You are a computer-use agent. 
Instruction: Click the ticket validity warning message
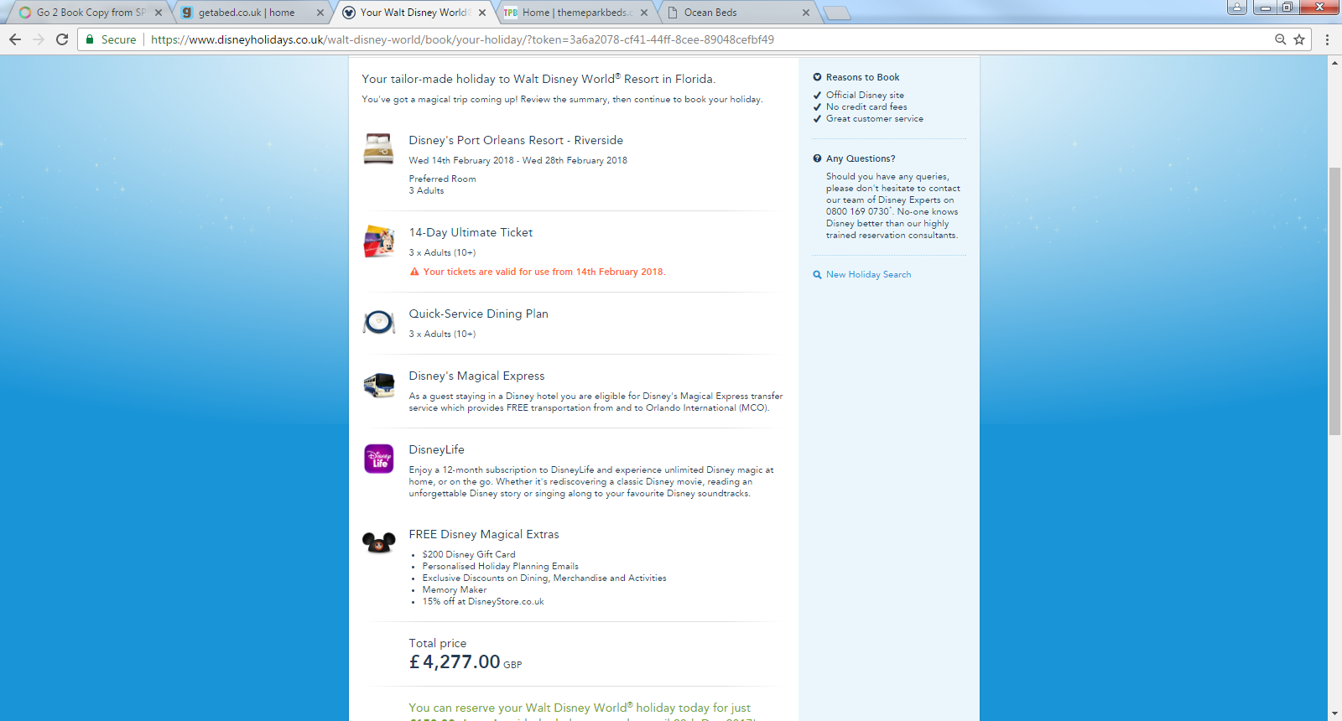tap(544, 272)
